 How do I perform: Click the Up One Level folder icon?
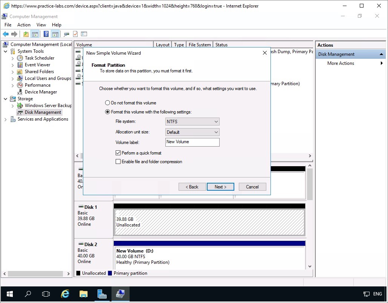pos(26,34)
